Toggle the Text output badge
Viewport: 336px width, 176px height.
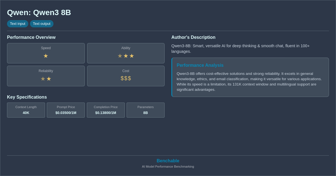[41, 24]
